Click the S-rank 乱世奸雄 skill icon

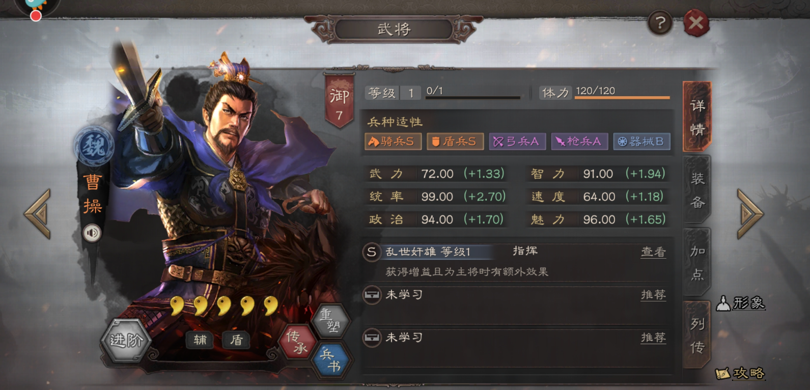(372, 252)
